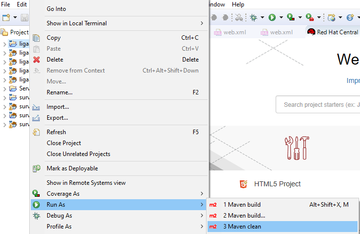The height and width of the screenshot is (234, 360).
Task: Click the new web globe toolbar icon
Action: point(331,17)
